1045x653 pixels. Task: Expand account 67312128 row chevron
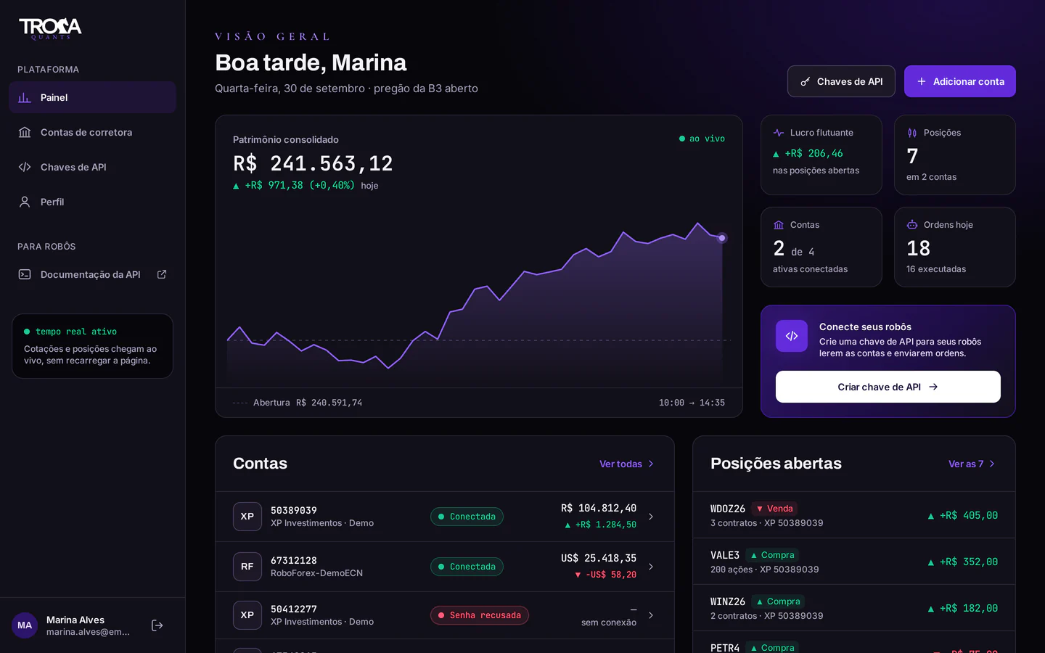coord(651,567)
